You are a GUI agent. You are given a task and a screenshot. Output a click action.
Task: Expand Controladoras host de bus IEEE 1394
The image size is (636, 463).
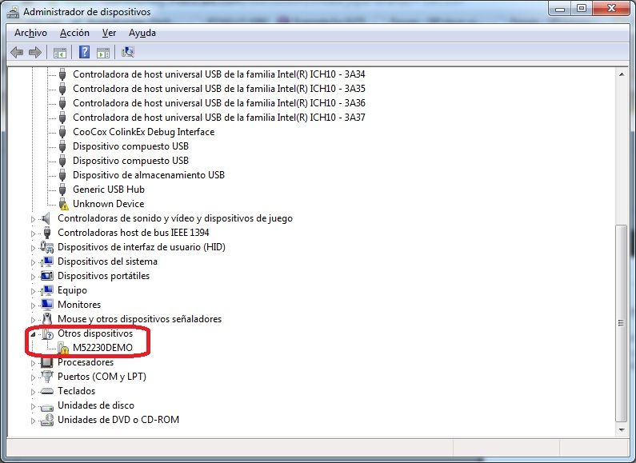[34, 233]
